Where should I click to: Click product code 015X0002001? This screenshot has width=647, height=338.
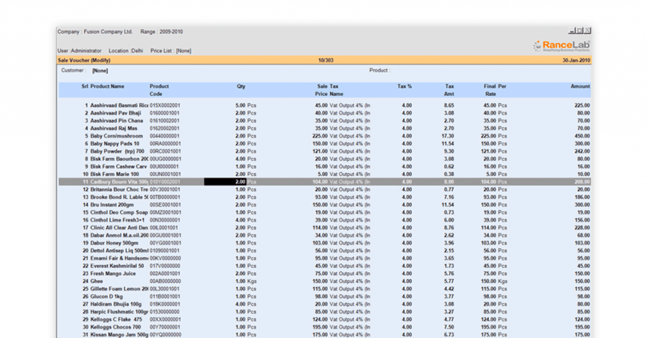165,105
